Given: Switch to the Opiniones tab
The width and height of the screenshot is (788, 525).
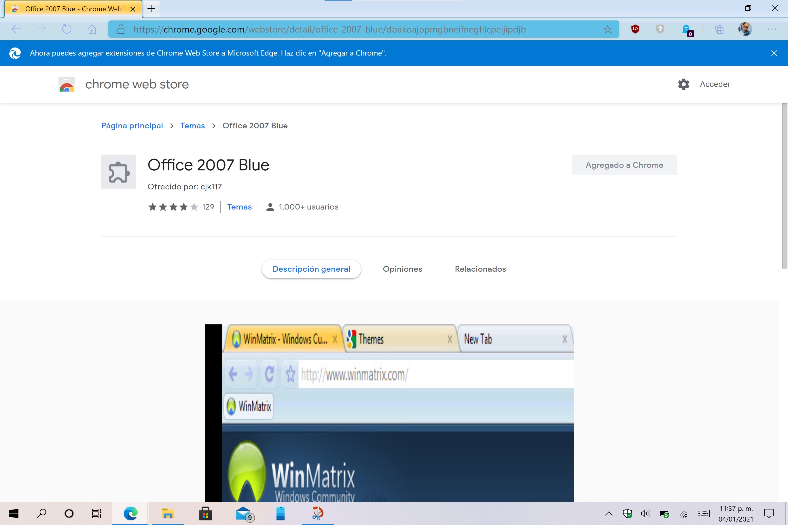Looking at the screenshot, I should (x=402, y=269).
